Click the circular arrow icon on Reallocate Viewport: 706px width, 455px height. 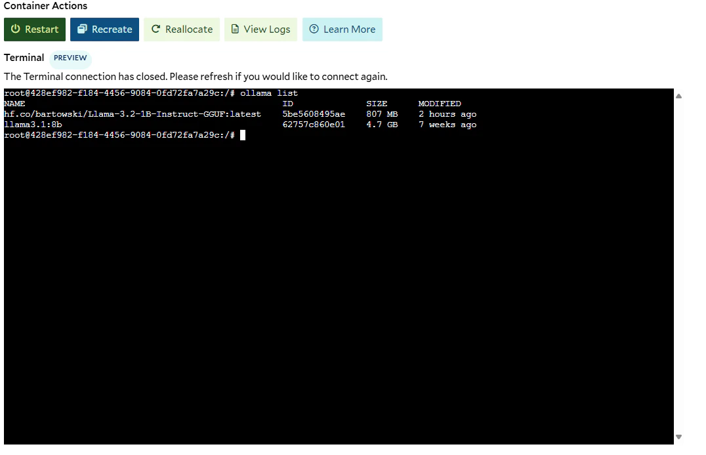156,29
